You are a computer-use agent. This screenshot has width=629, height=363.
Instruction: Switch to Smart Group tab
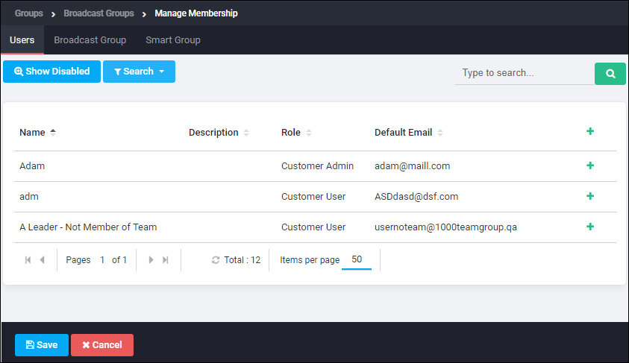click(x=173, y=40)
